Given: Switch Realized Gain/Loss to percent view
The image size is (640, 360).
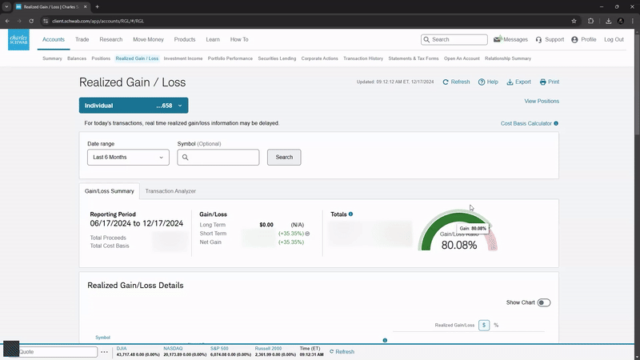Looking at the screenshot, I should tap(496, 326).
